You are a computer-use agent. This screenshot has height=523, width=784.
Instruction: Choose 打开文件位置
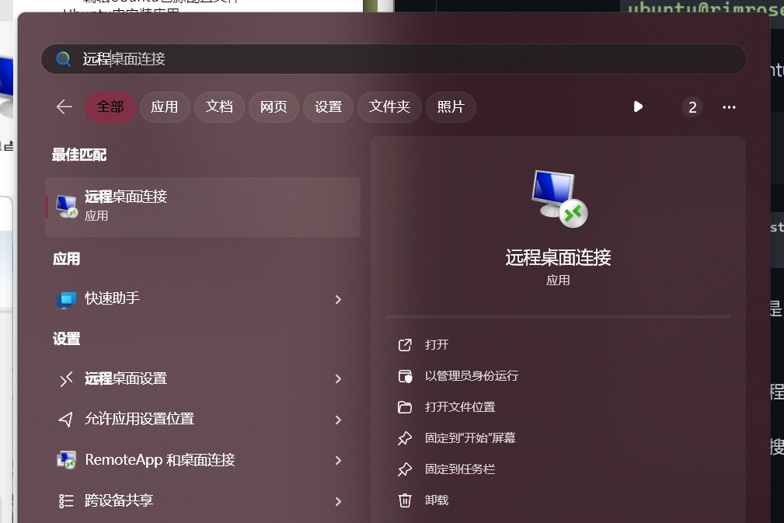point(460,407)
